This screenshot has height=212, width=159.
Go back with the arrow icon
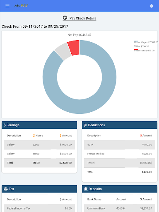65,18
